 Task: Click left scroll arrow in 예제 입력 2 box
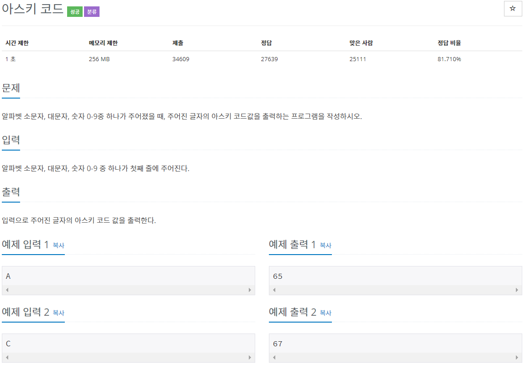[x=7, y=358]
